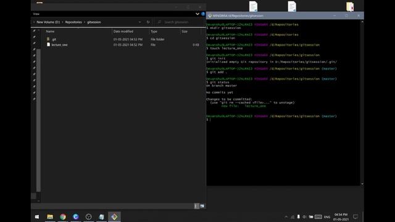Navigate to Repositories in the breadcrumb
The width and height of the screenshot is (395, 222).
(73, 22)
